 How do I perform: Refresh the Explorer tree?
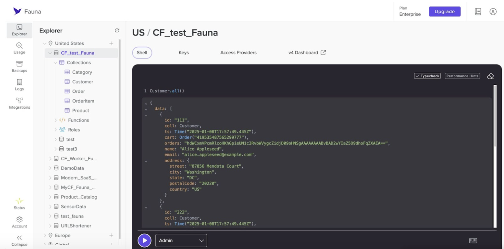pyautogui.click(x=117, y=30)
